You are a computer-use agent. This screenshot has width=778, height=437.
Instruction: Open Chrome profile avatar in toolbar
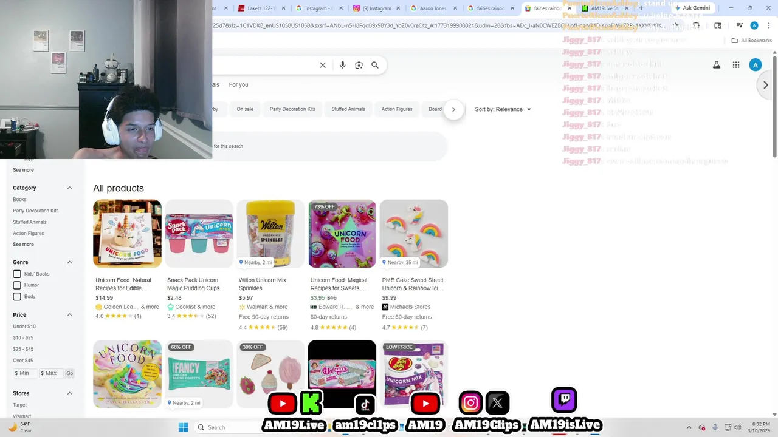754,25
